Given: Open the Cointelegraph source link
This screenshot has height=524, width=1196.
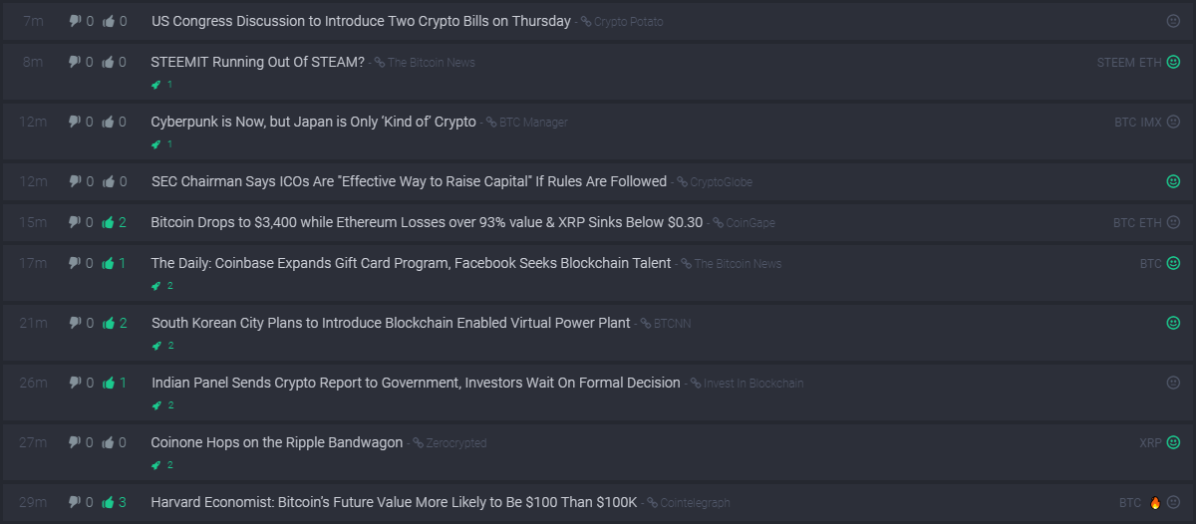Looking at the screenshot, I should 694,503.
